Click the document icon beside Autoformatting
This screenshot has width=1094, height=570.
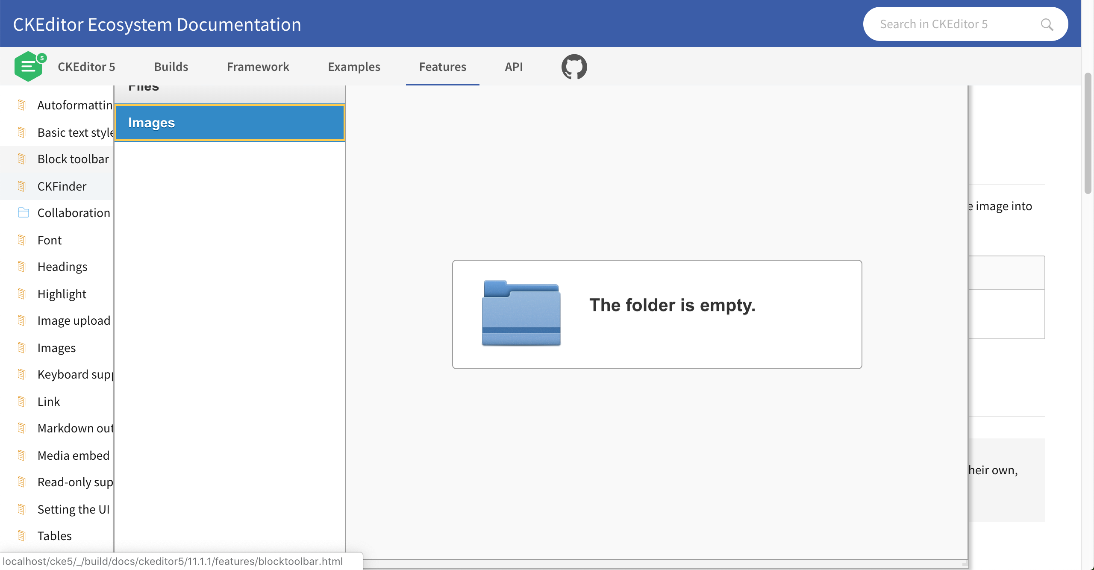tap(22, 105)
